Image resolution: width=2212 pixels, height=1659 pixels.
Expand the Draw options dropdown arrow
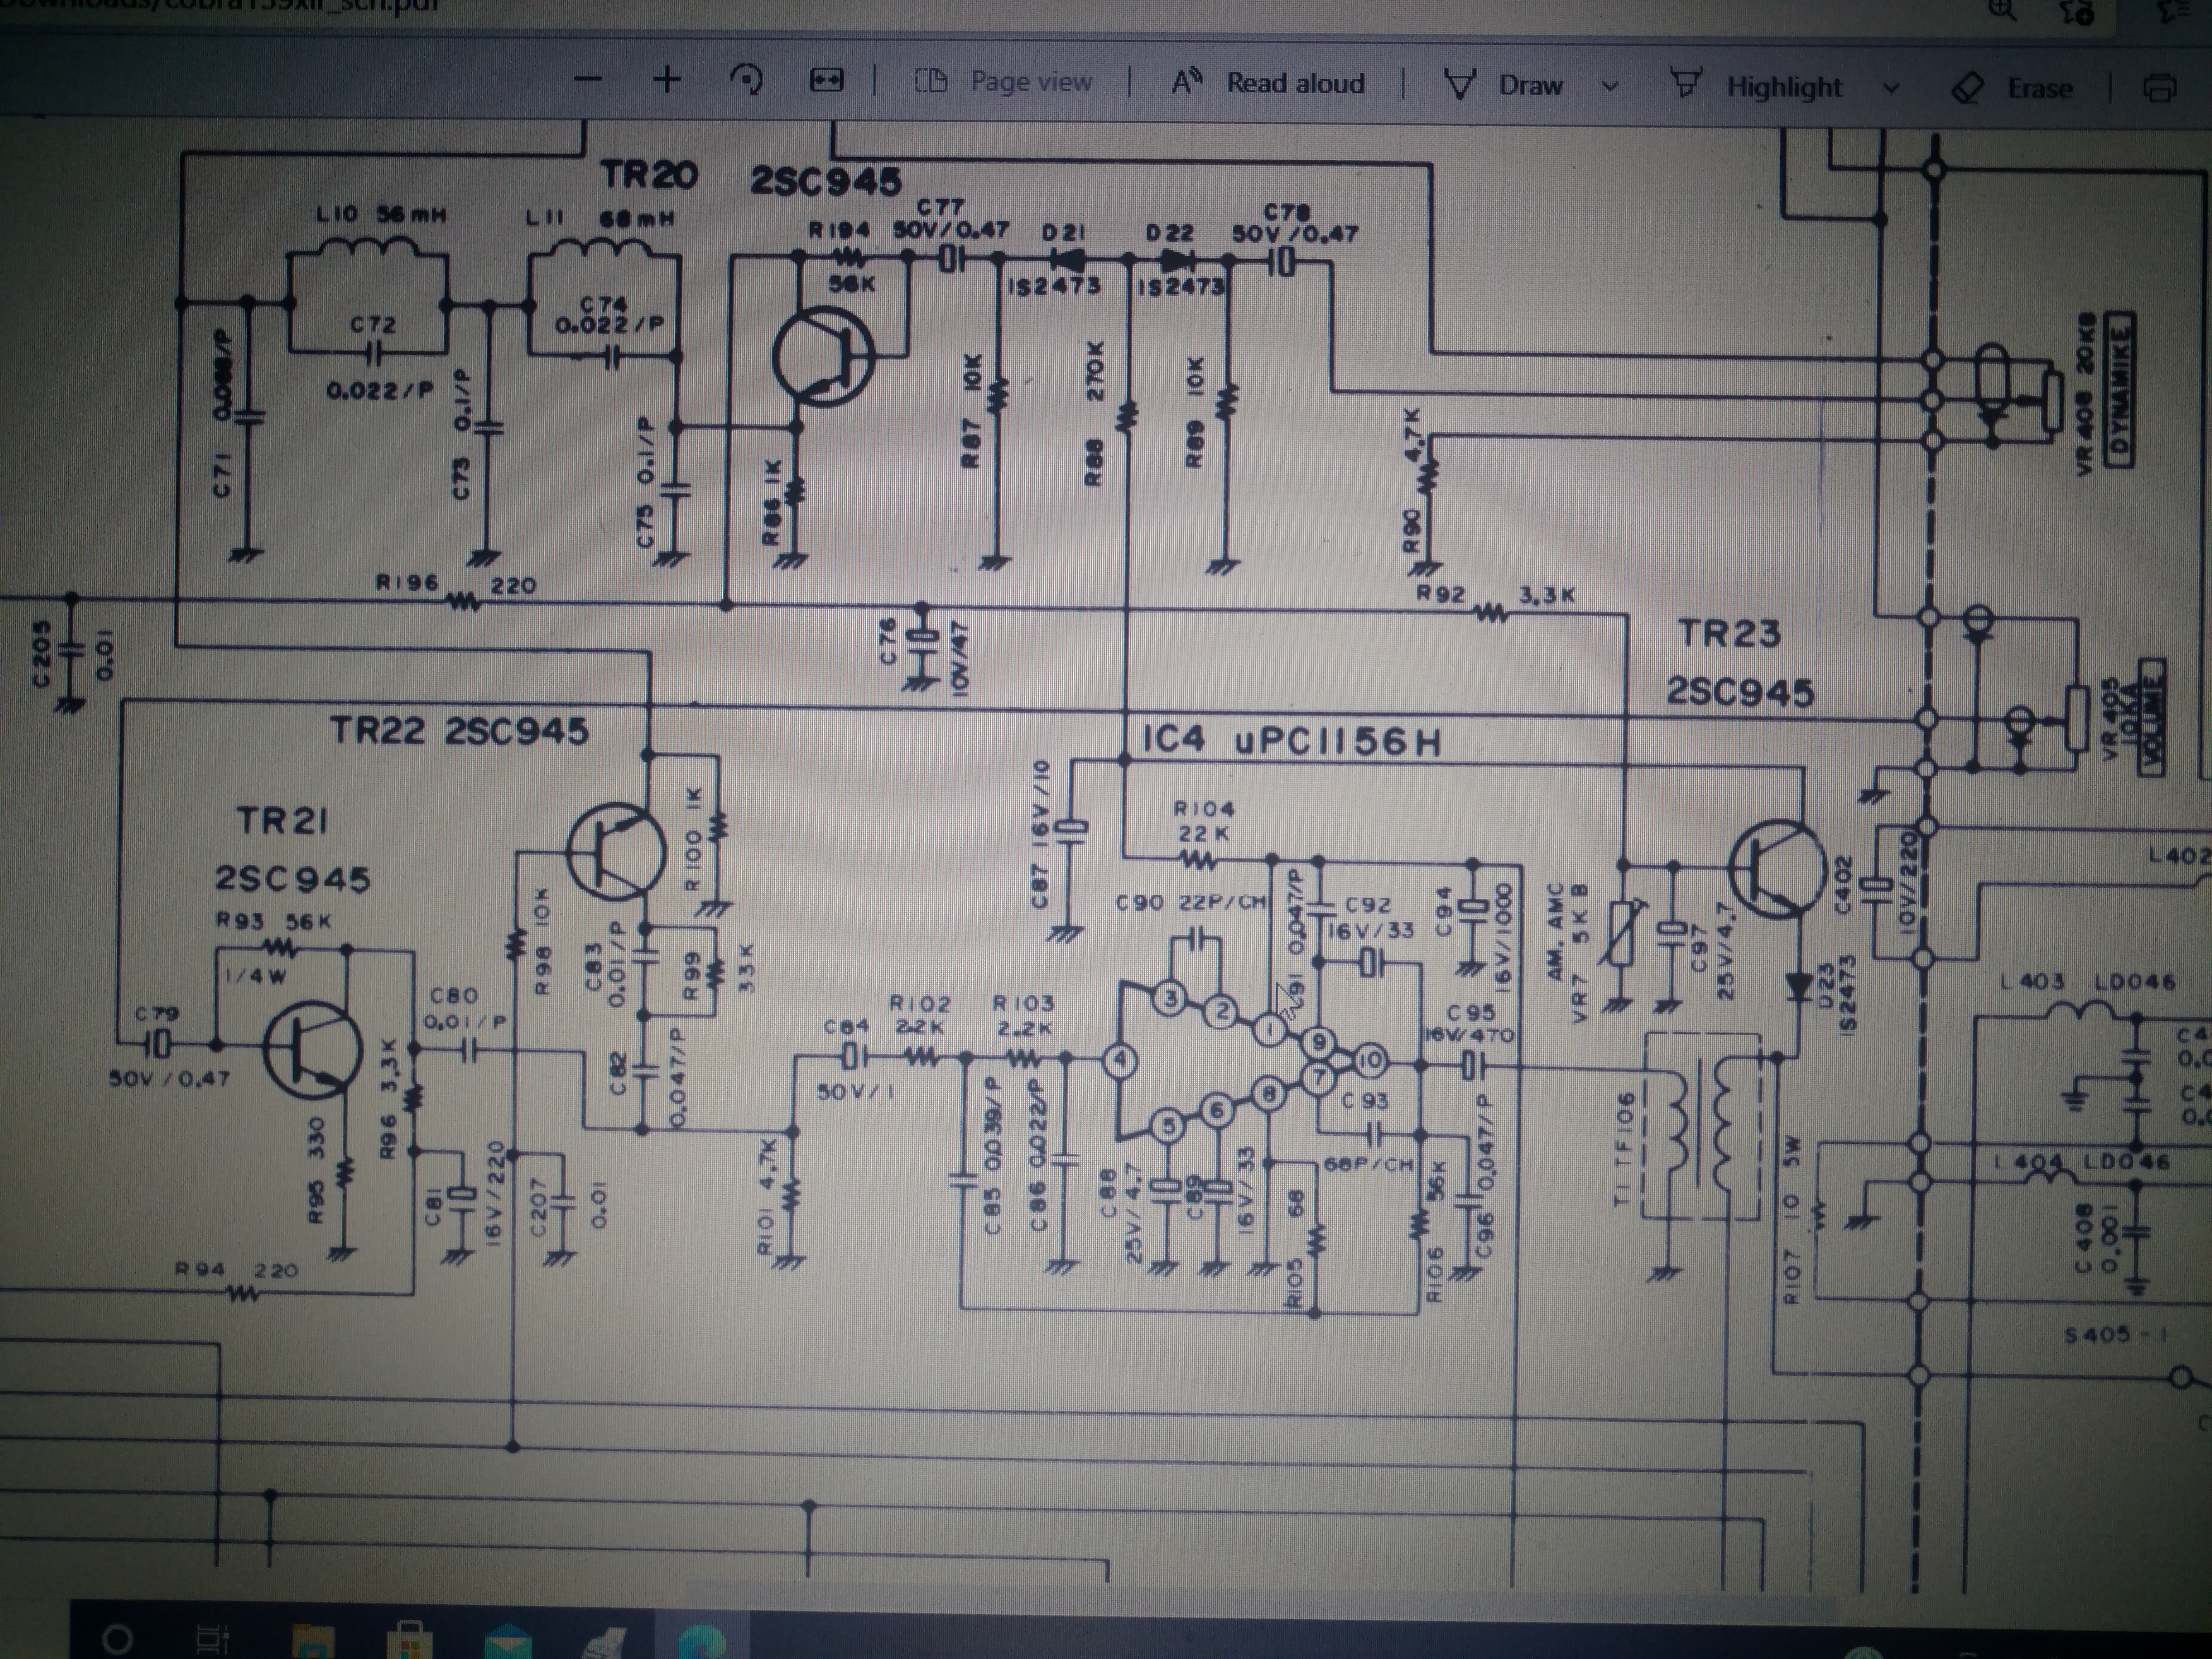[1610, 87]
